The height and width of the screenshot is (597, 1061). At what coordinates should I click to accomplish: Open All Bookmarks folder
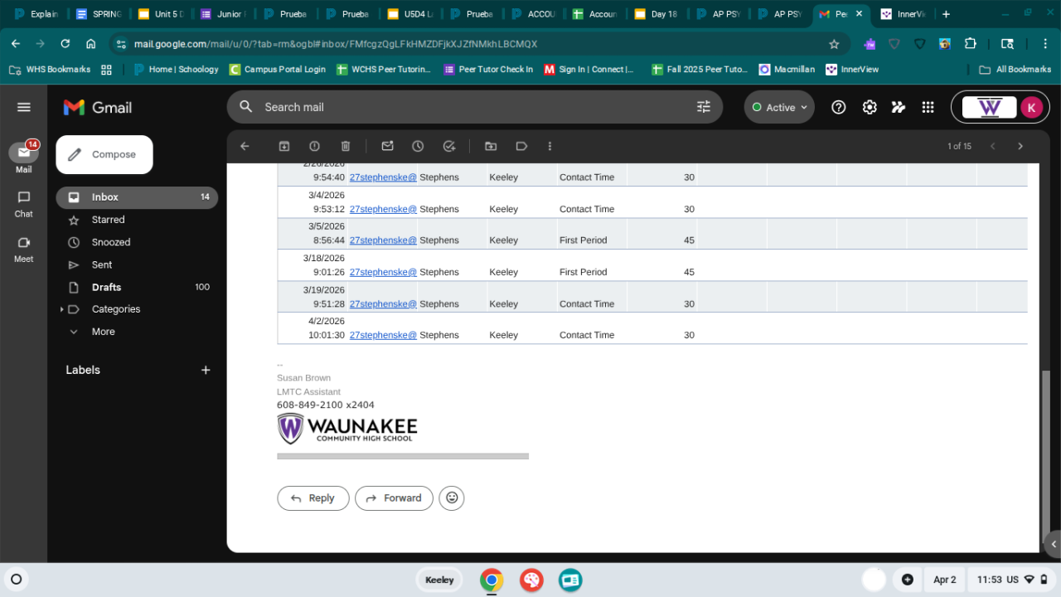(x=1015, y=70)
